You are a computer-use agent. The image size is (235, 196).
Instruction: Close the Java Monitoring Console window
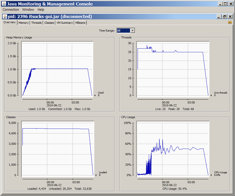(231, 4)
